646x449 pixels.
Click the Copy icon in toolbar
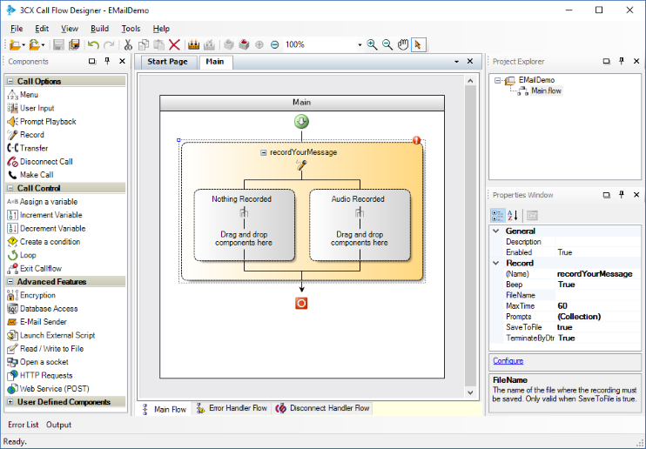[144, 44]
